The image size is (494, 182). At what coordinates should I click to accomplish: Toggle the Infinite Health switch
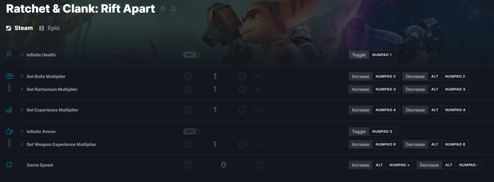click(192, 55)
